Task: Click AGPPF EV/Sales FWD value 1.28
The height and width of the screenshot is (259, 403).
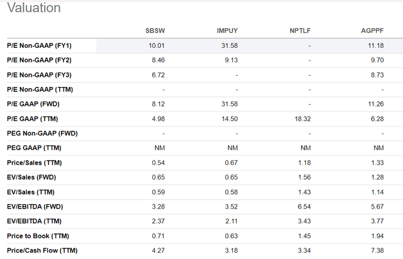Action: pos(377,177)
